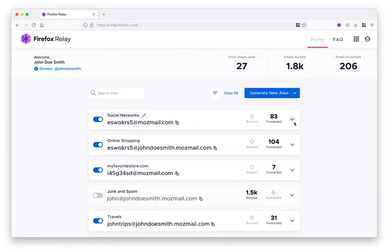Toggle the Travels alias switch
389x251 pixels.
[x=98, y=221]
